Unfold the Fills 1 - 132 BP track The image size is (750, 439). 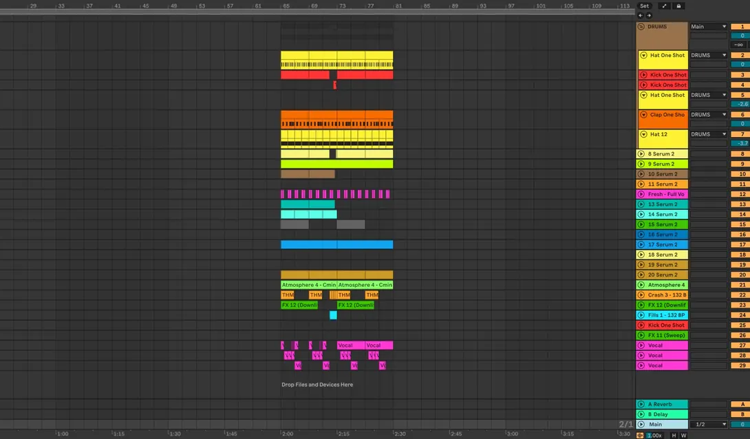click(x=641, y=315)
